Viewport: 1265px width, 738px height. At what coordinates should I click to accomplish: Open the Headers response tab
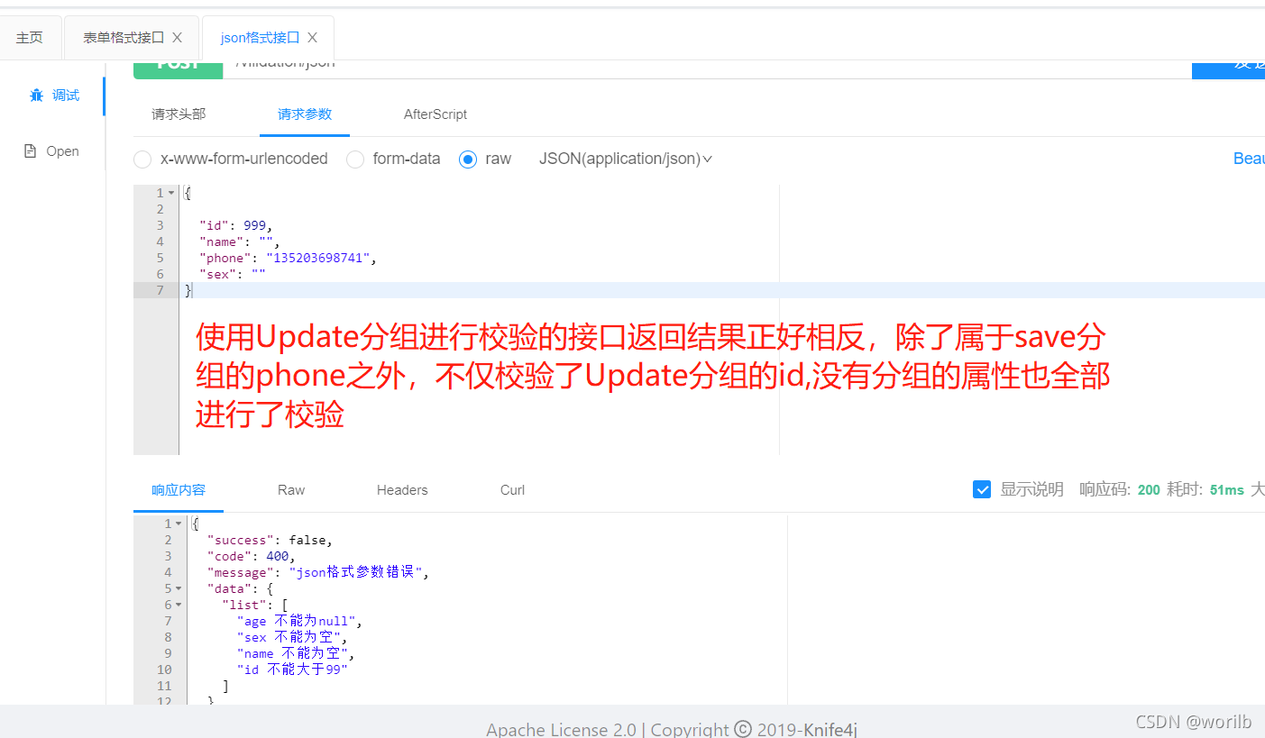(402, 490)
